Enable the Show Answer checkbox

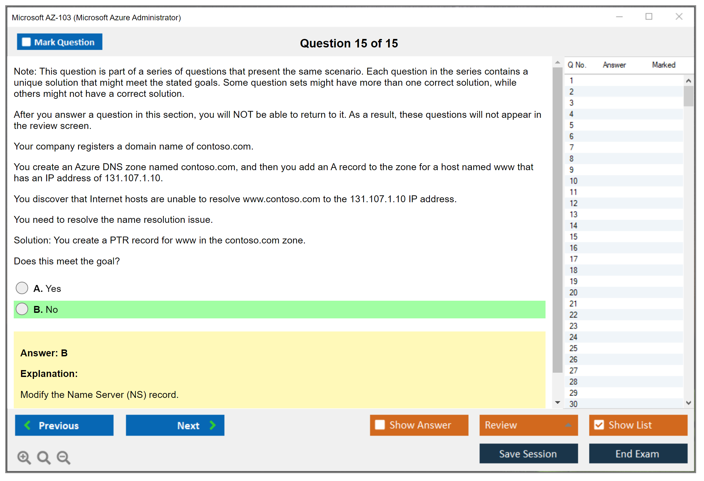coord(380,425)
